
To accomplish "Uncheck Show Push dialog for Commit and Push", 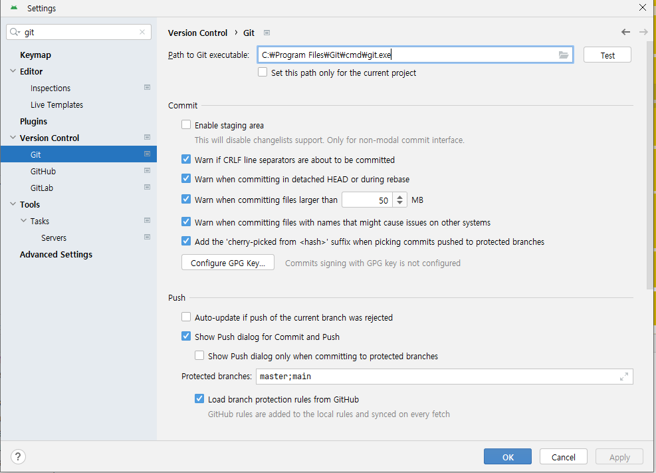I will click(186, 336).
